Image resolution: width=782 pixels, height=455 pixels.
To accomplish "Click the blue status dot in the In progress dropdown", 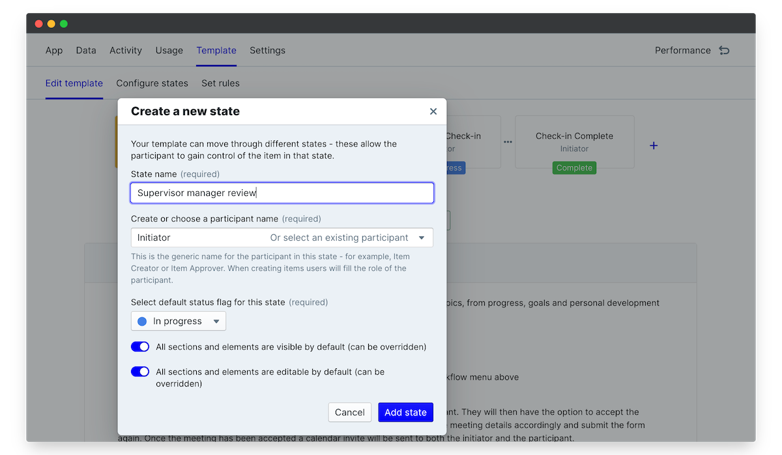I will (142, 322).
